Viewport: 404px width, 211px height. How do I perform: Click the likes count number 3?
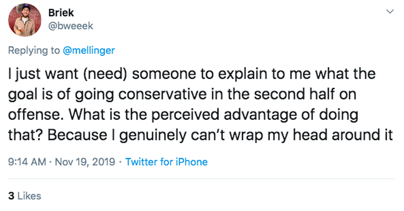(11, 196)
